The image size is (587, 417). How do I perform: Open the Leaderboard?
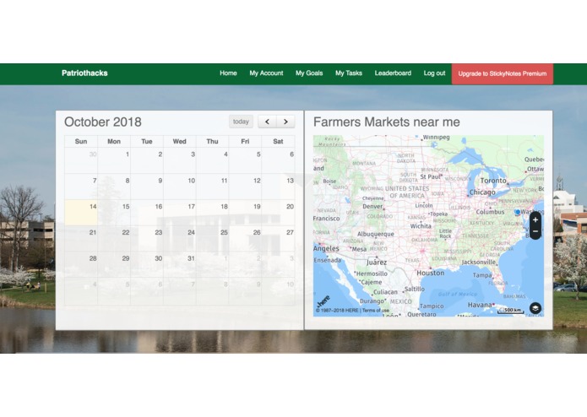pos(393,73)
